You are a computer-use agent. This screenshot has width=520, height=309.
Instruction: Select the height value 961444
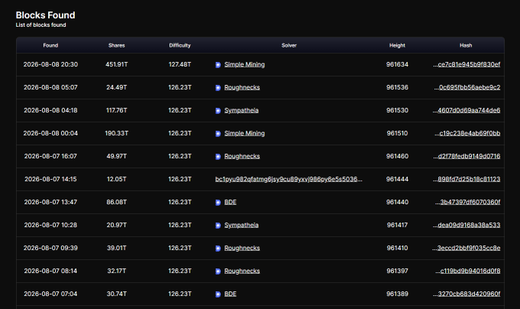(x=398, y=179)
